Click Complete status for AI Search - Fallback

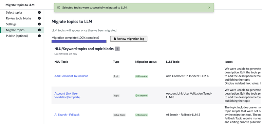coord(142,115)
